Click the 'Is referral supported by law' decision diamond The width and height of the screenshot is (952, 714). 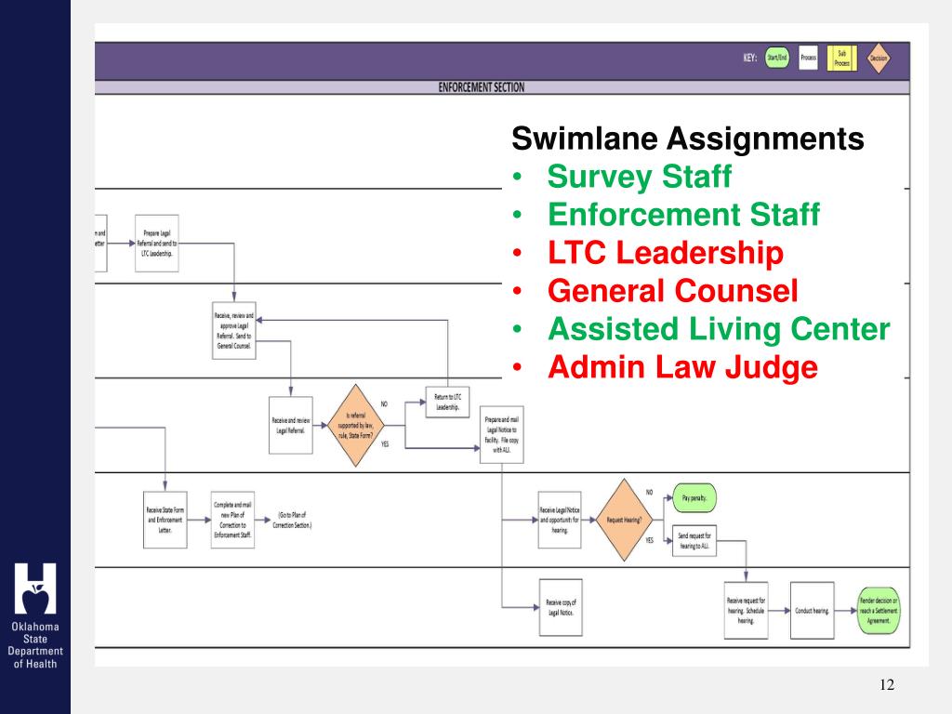click(x=356, y=425)
